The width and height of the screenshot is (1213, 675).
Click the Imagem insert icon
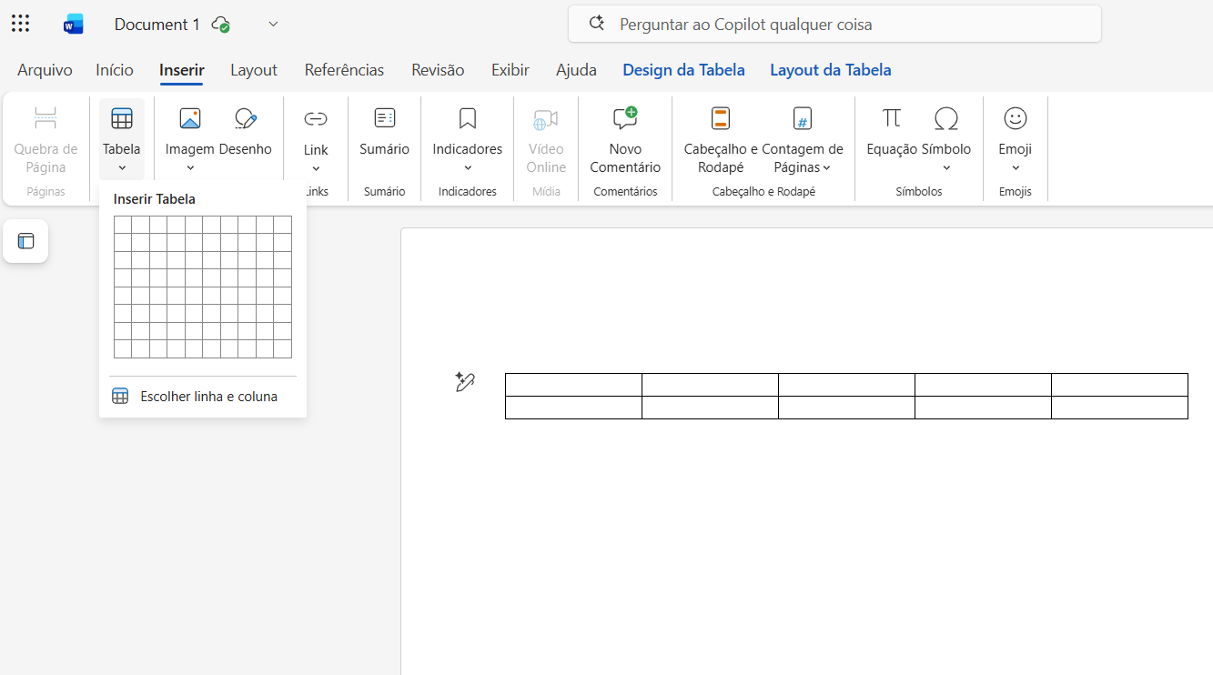tap(189, 119)
